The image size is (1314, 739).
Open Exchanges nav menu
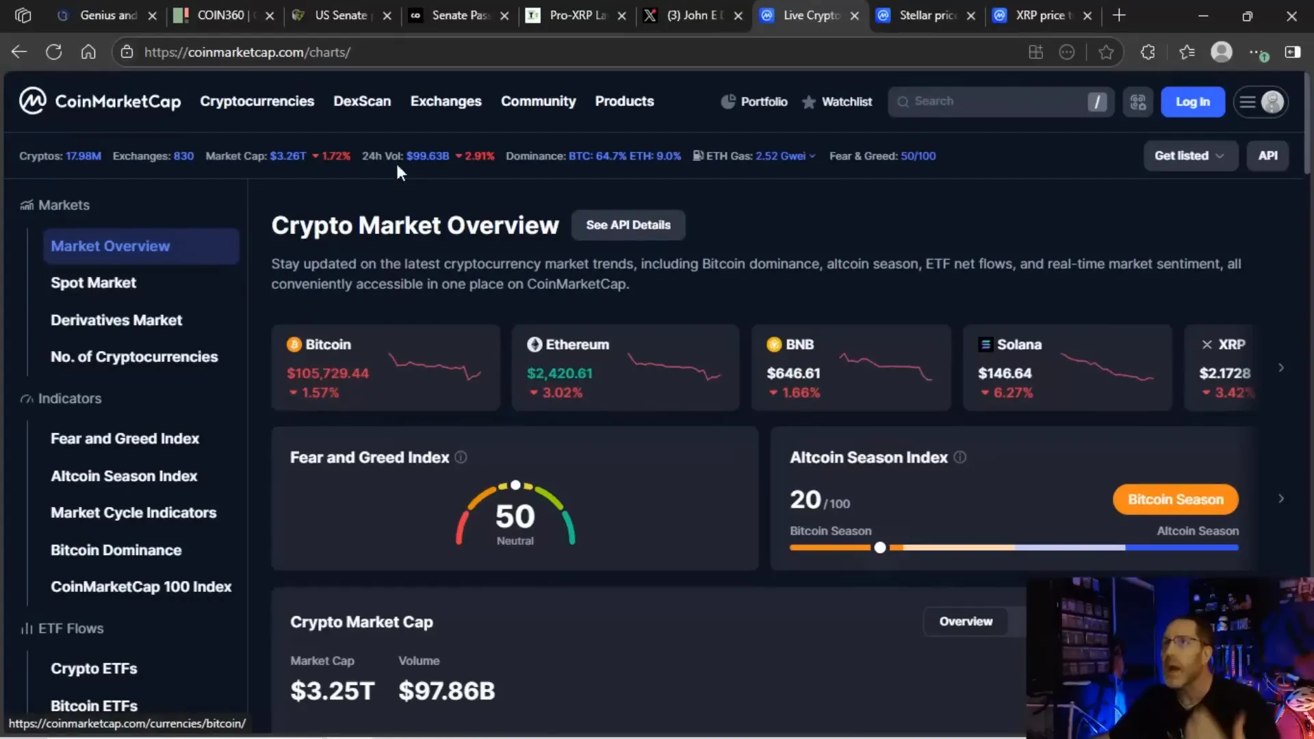(446, 101)
